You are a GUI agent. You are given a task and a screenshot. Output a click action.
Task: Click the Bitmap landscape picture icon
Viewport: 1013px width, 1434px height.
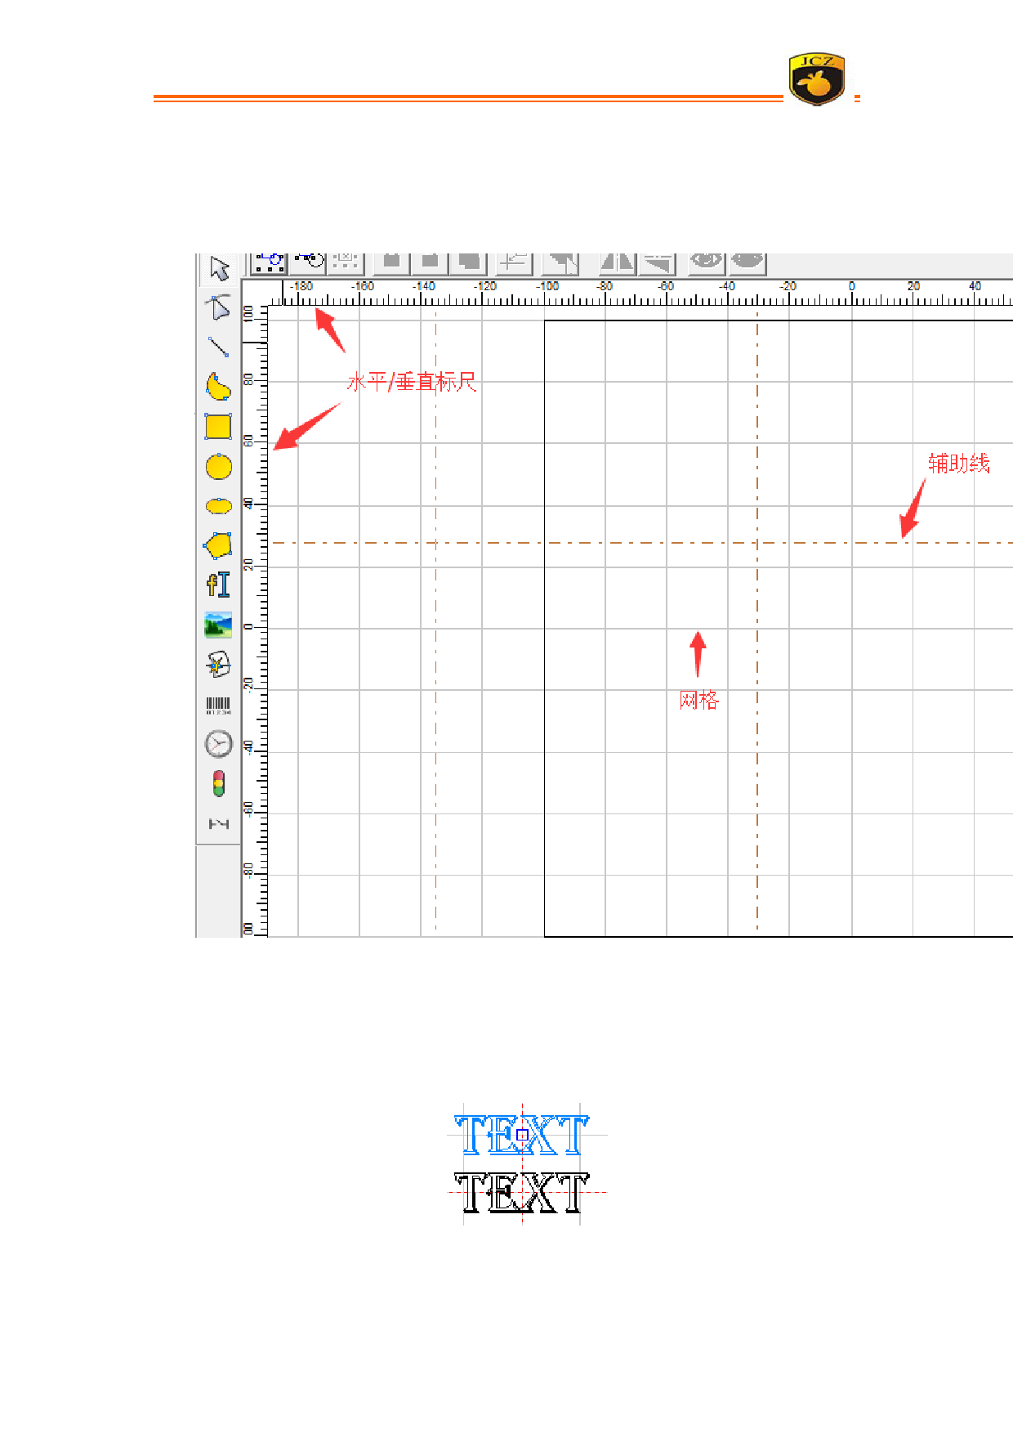pyautogui.click(x=218, y=625)
